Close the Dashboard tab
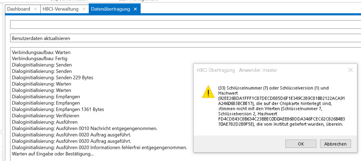The width and height of the screenshot is (361, 161). (x=35, y=9)
